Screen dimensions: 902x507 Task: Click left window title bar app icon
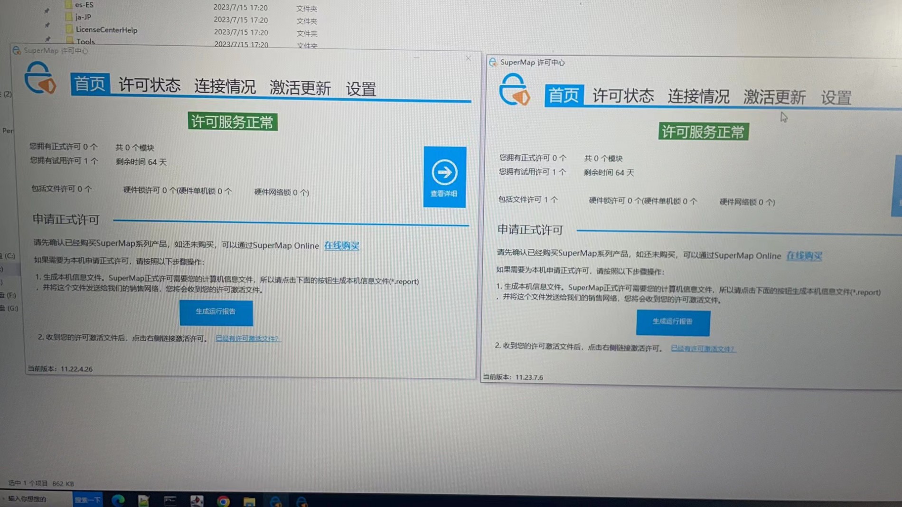[17, 50]
